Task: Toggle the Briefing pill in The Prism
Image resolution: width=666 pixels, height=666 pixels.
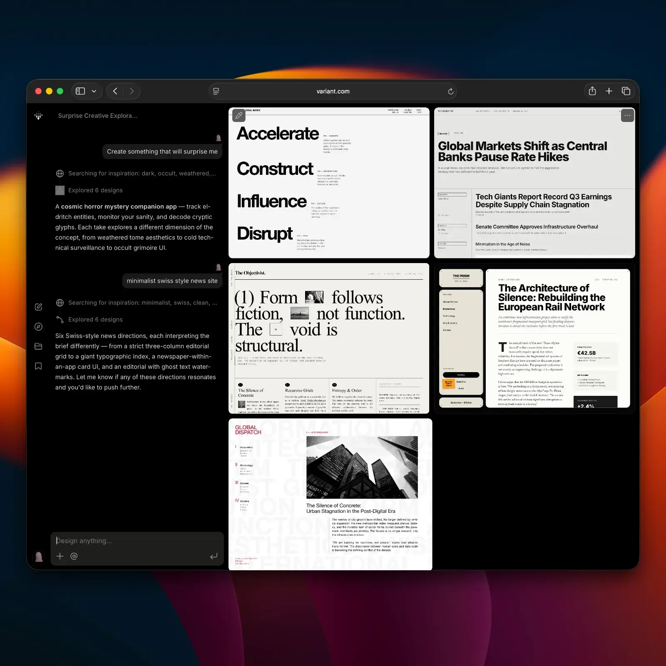Action: 461,375
